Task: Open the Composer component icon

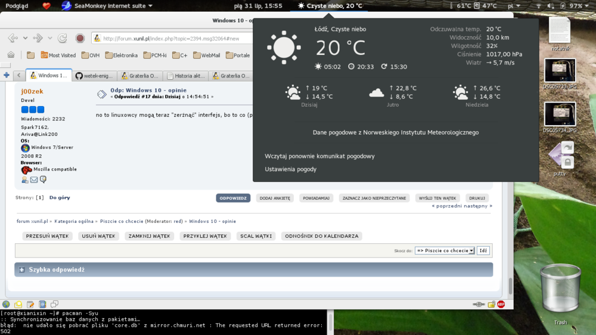Action: tap(30, 304)
